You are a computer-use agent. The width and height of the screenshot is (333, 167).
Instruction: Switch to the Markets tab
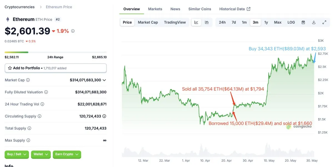155,9
